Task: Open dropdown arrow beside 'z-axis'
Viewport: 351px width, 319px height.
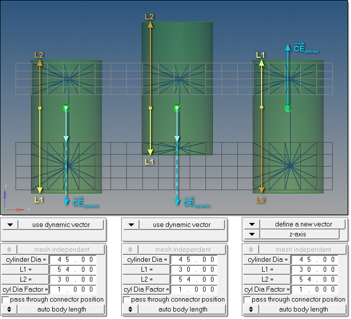Action: point(252,235)
